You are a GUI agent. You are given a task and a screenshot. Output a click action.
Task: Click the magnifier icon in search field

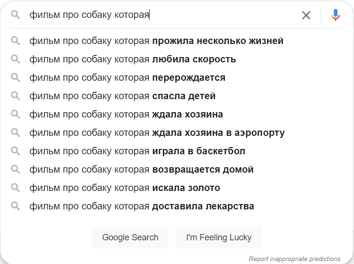point(15,15)
